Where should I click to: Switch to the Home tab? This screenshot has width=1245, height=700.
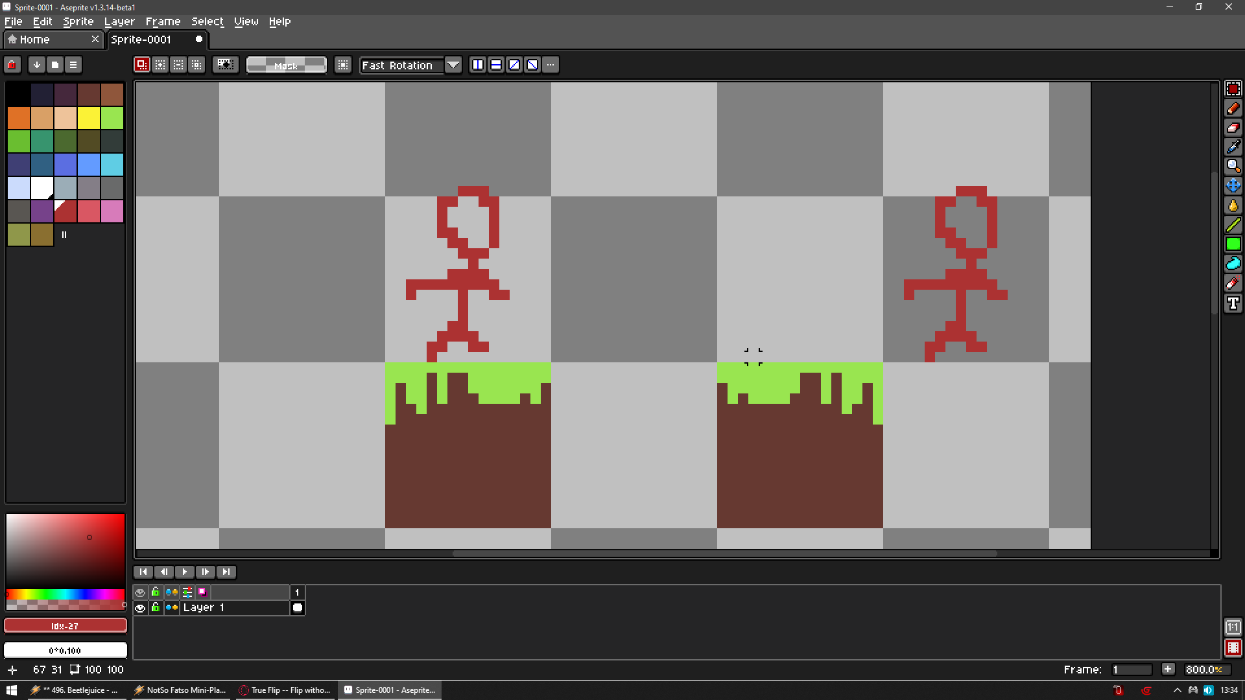(35, 40)
